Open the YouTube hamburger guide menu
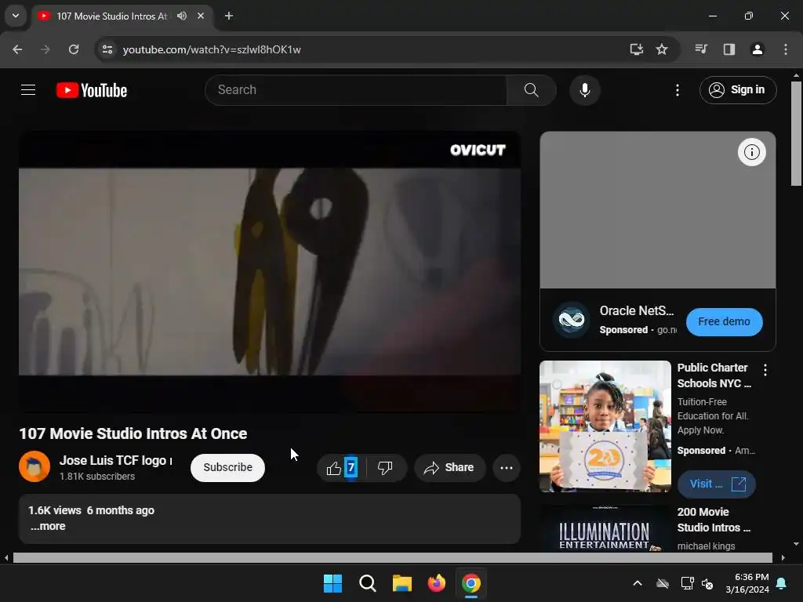The height and width of the screenshot is (602, 803). (x=28, y=90)
